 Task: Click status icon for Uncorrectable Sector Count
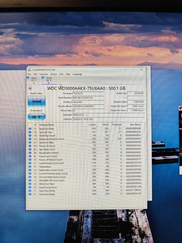(x=30, y=177)
